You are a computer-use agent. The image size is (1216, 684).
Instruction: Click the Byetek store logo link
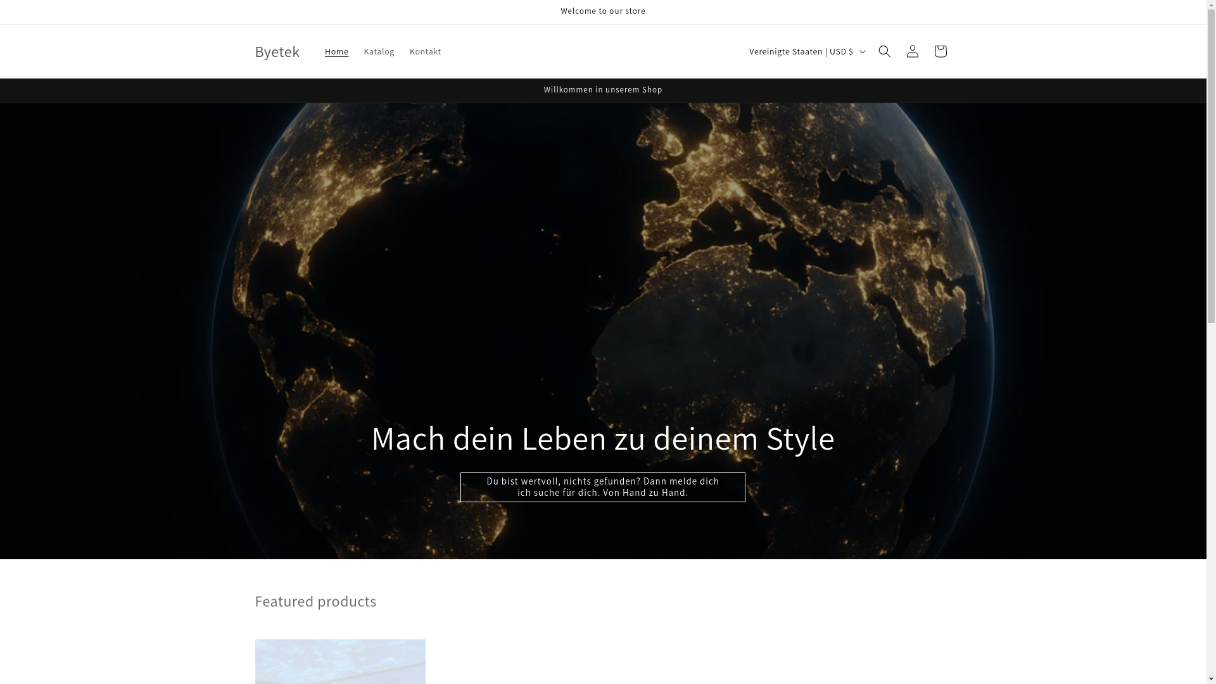277,51
